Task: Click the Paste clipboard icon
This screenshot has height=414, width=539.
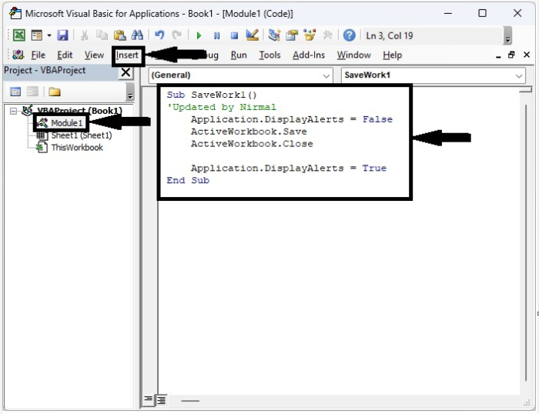Action: [119, 35]
